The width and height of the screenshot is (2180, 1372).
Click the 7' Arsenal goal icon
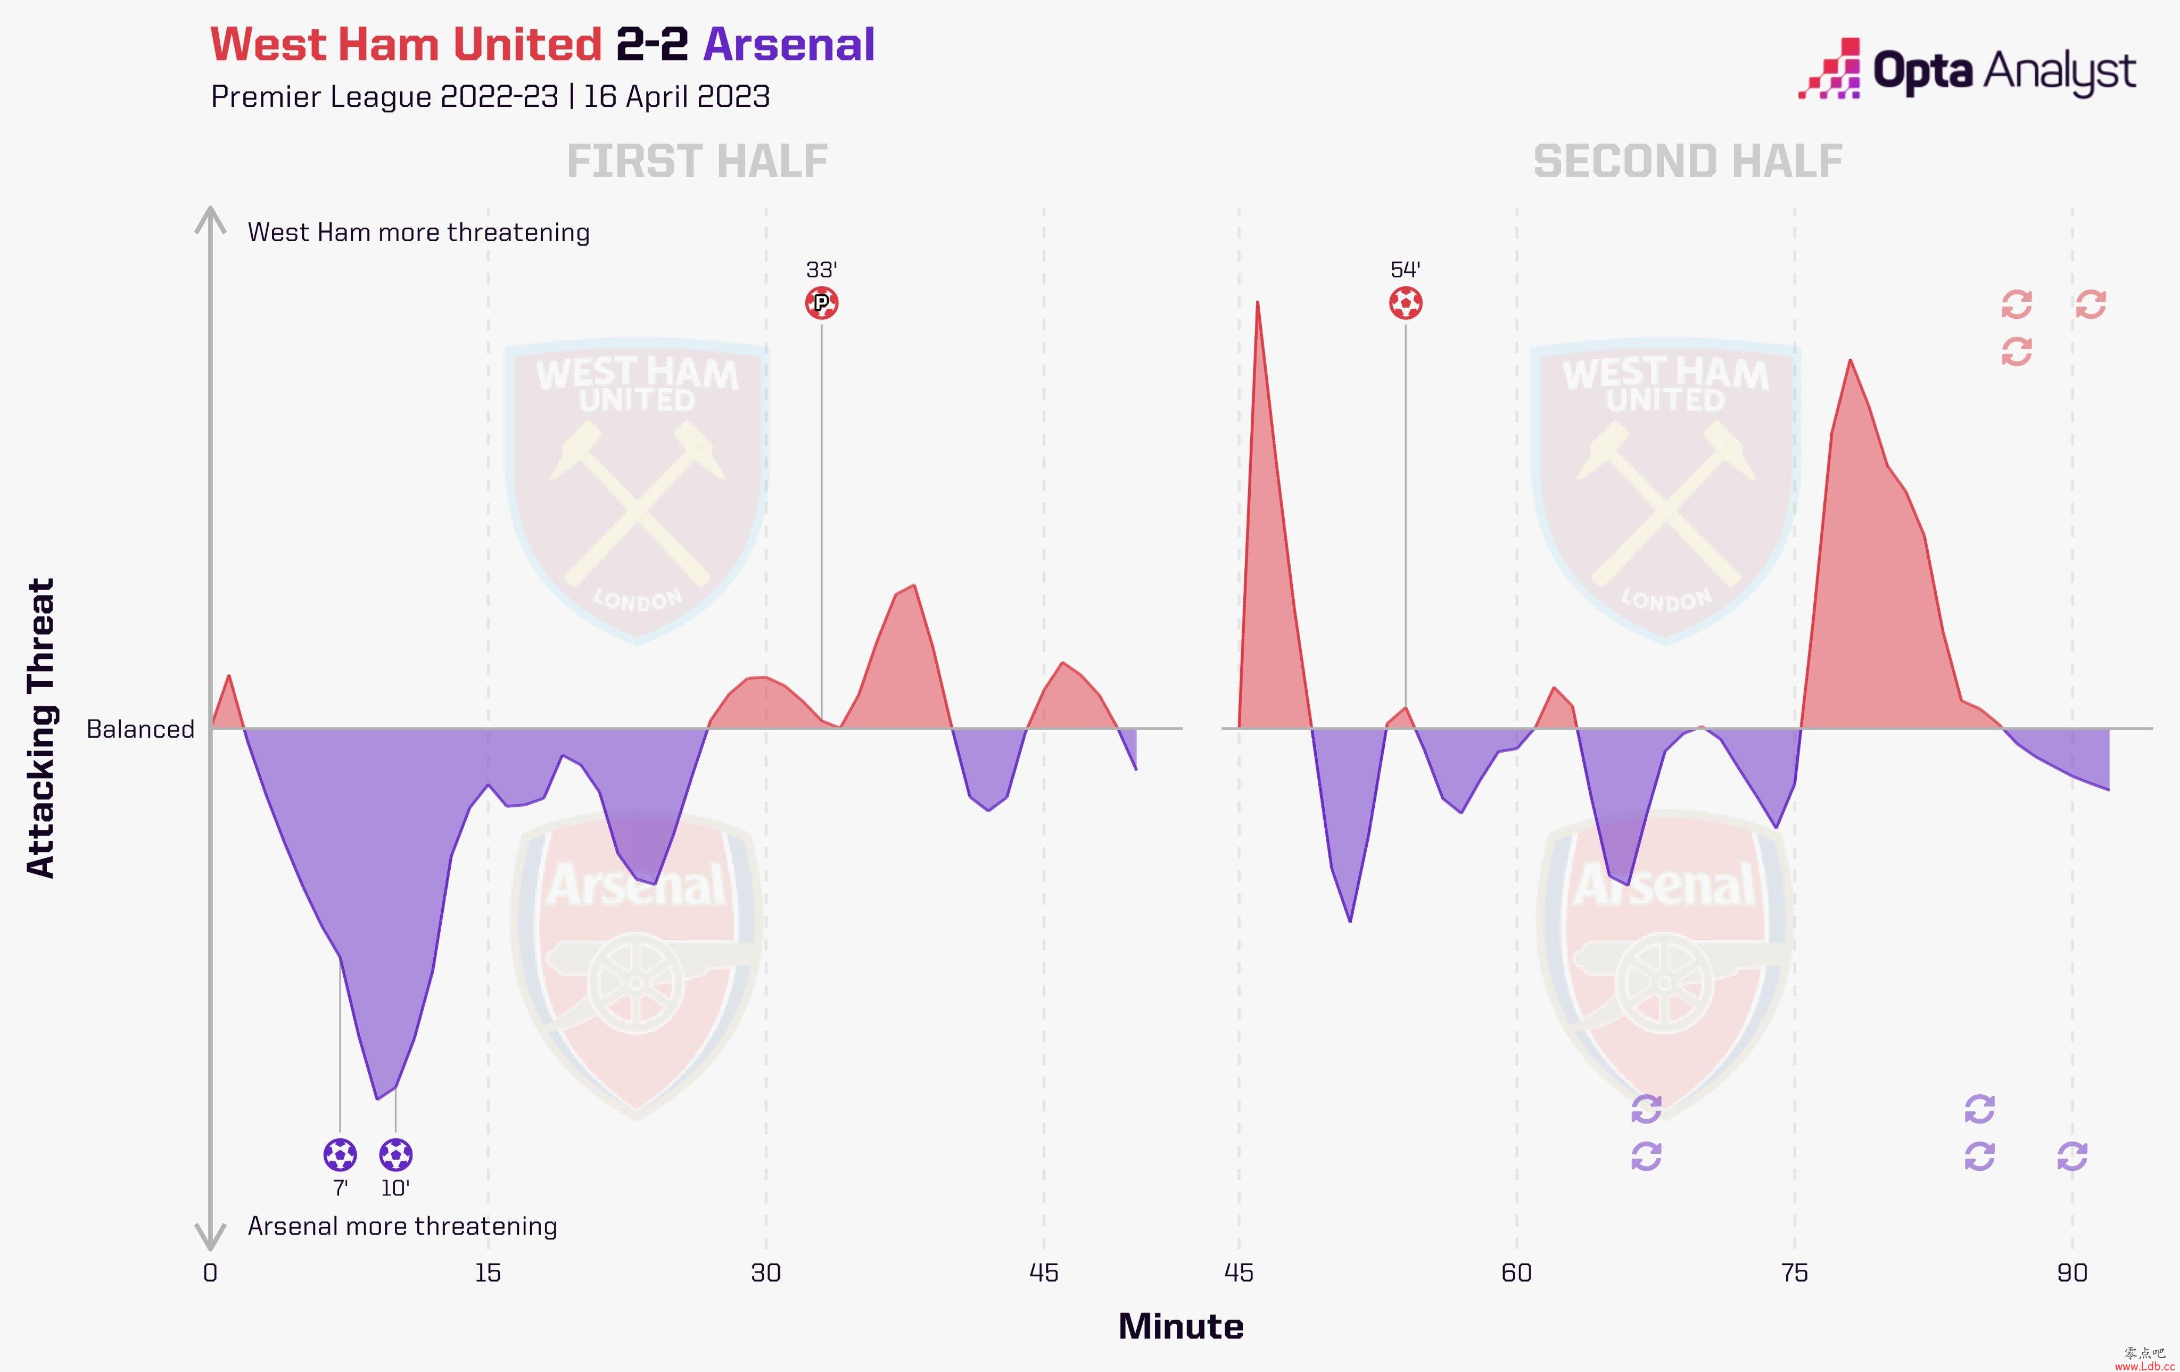point(340,1155)
